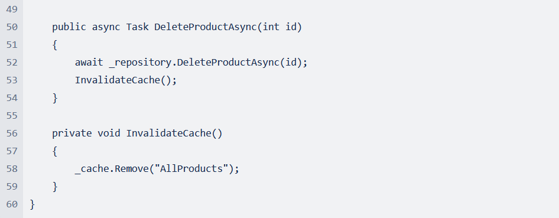
Task: Click the Remove method call
Action: point(132,168)
